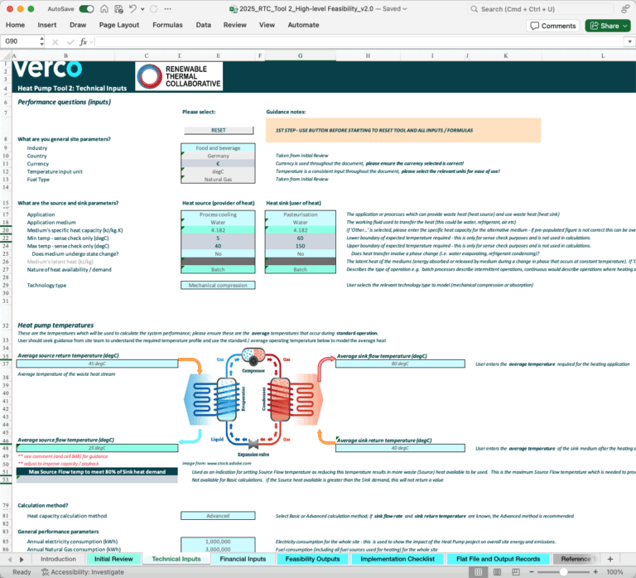The width and height of the screenshot is (636, 578).
Task: Switch to Flat File and Output Records sheet
Action: point(498,559)
